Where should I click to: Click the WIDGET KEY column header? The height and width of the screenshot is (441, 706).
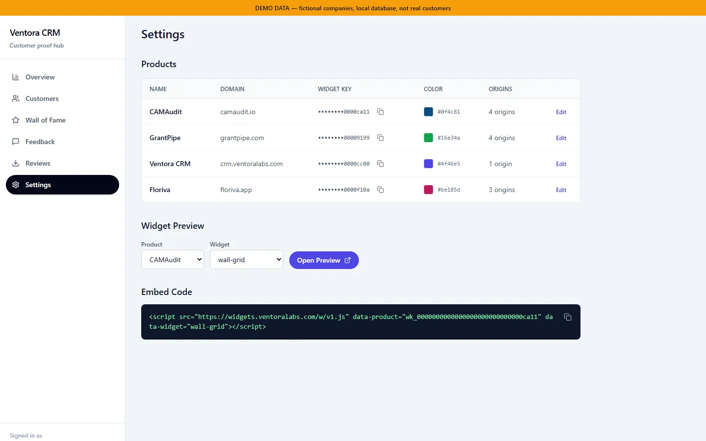pyautogui.click(x=334, y=89)
